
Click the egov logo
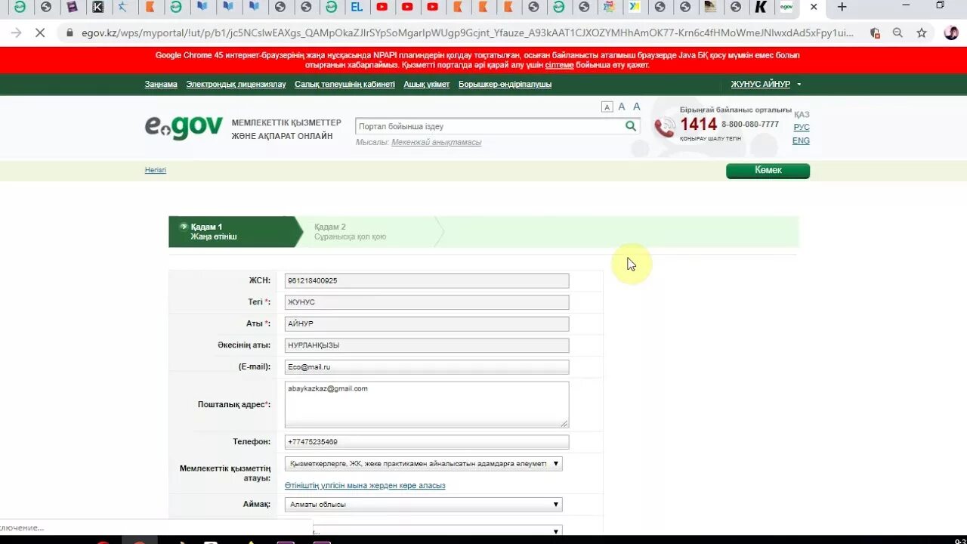(x=184, y=128)
